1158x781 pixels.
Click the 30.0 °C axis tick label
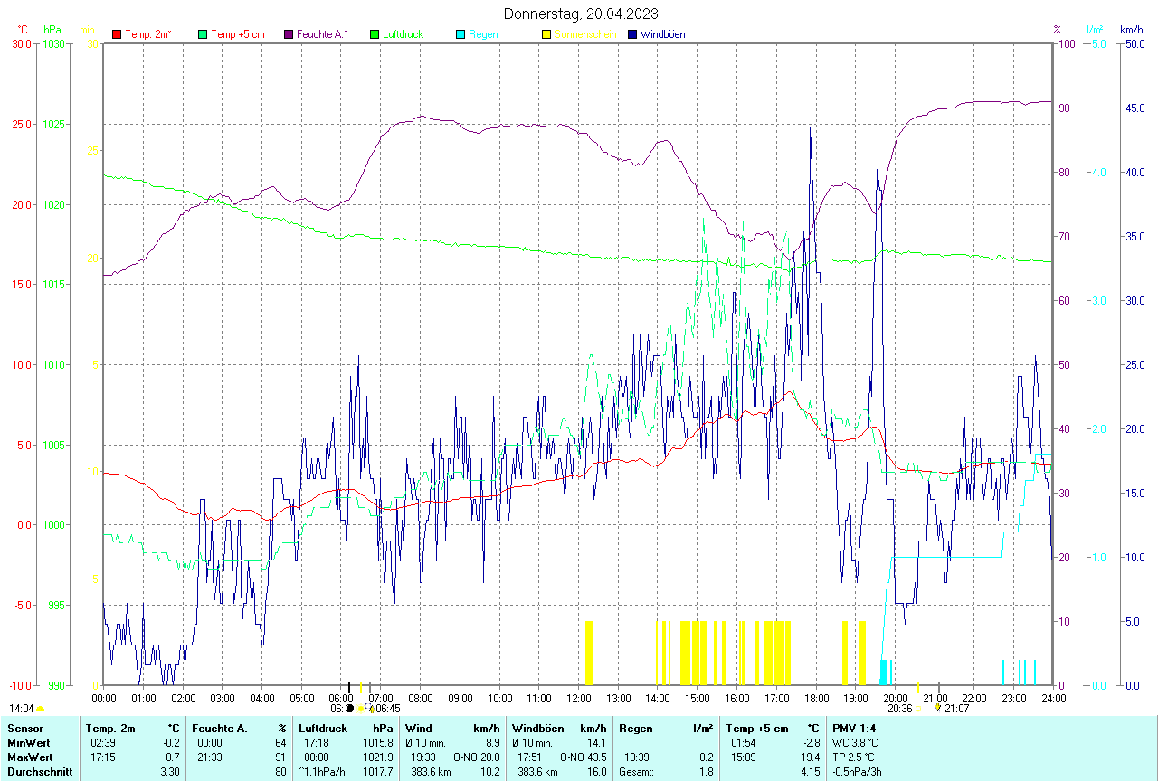tap(22, 43)
